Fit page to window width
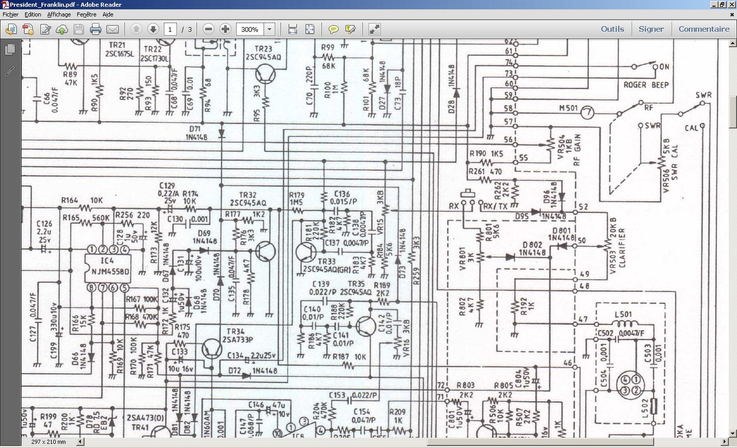 [x=292, y=29]
